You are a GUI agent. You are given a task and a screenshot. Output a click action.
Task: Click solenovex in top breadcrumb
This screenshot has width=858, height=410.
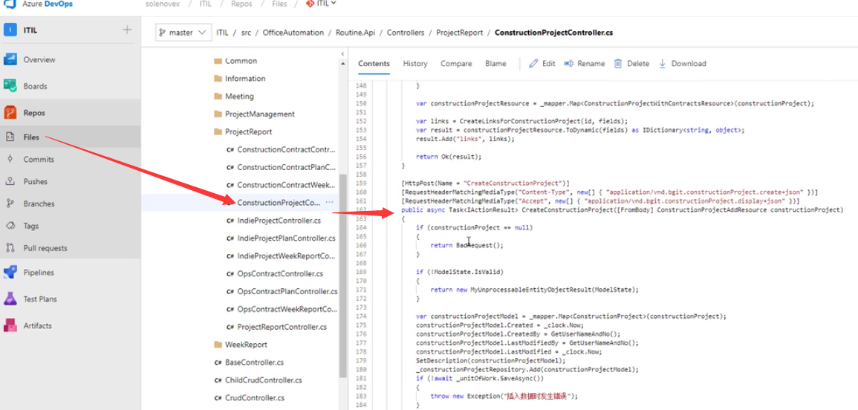click(163, 3)
